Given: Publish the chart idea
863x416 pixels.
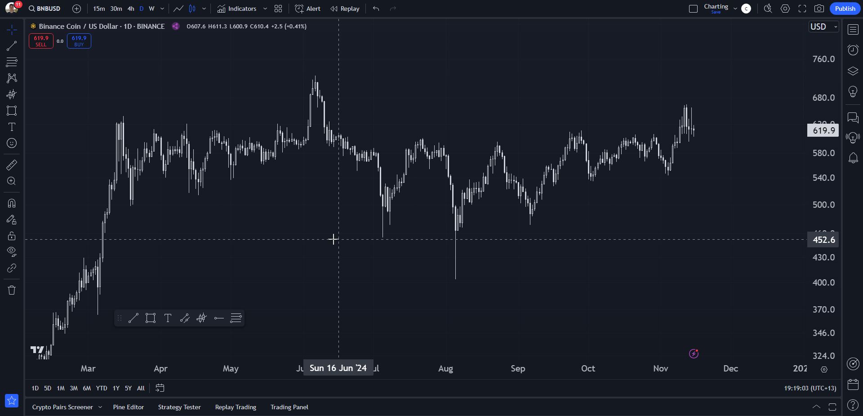Looking at the screenshot, I should point(845,9).
